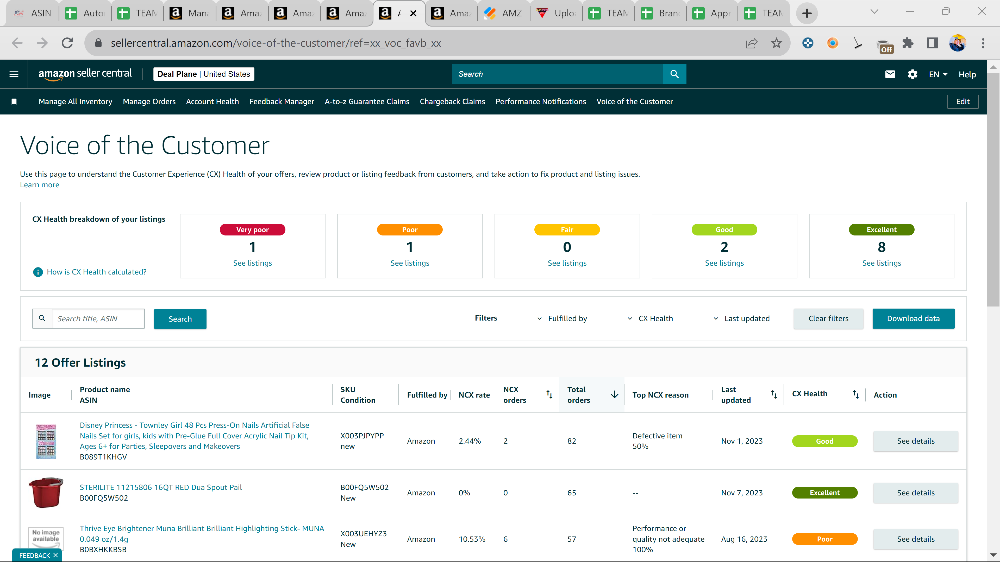
Task: Click the Download data button
Action: pyautogui.click(x=913, y=318)
